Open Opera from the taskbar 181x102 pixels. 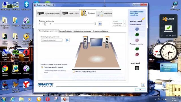click(48, 99)
